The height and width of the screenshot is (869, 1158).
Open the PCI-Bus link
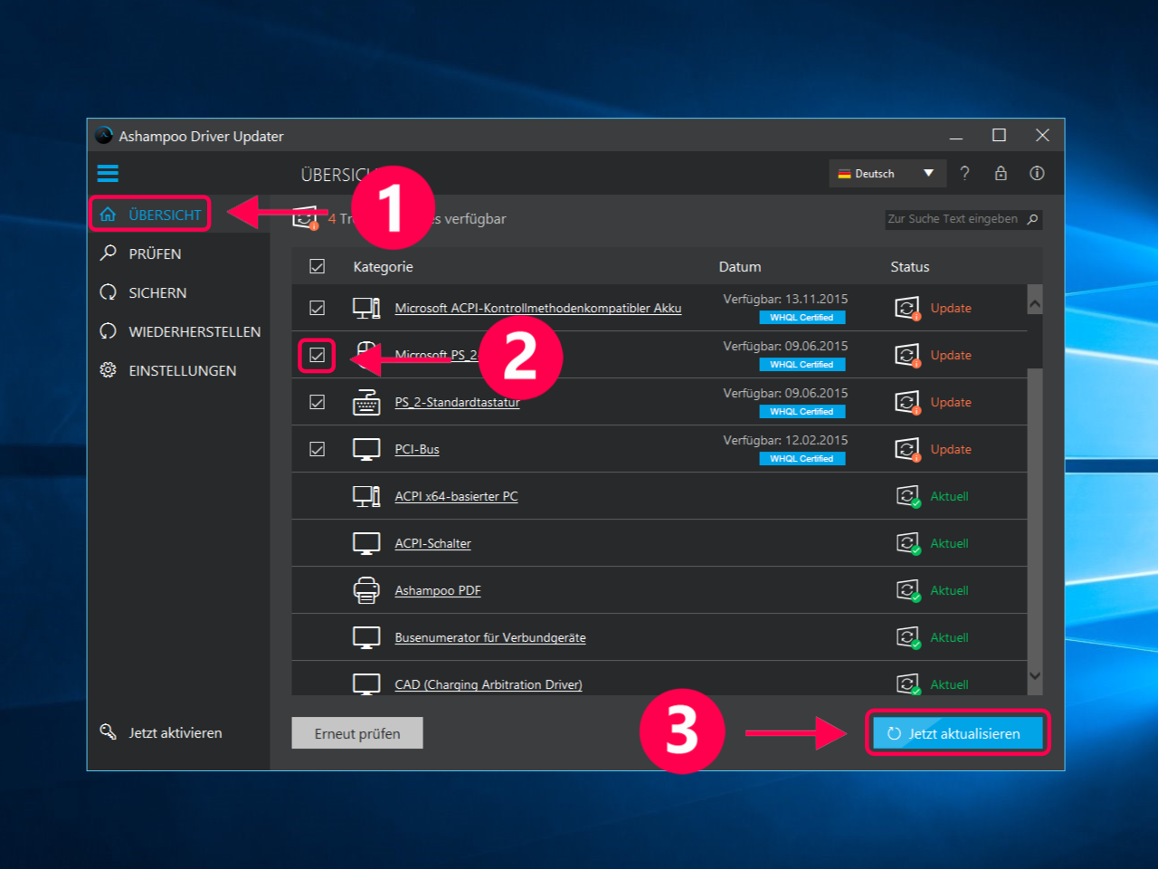(417, 449)
